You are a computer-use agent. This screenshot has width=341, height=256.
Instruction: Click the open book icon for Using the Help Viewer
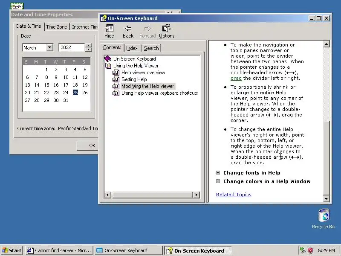point(108,66)
